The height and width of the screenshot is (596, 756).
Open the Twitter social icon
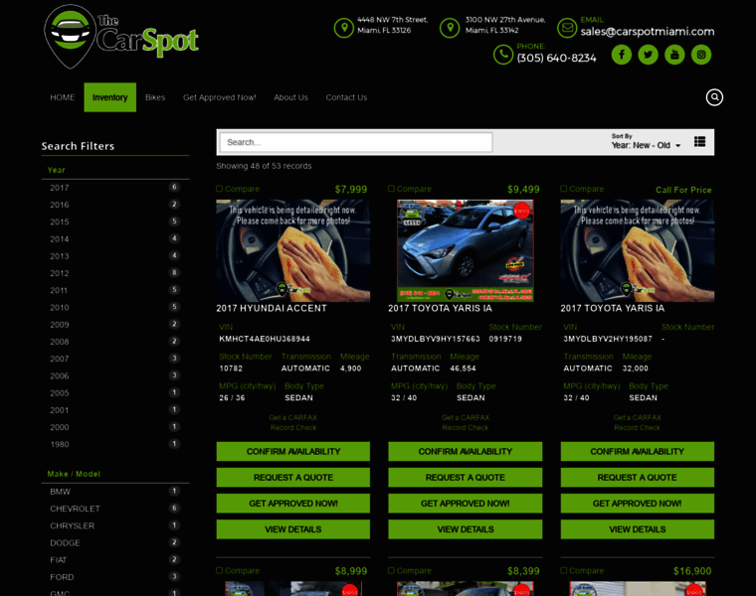648,55
